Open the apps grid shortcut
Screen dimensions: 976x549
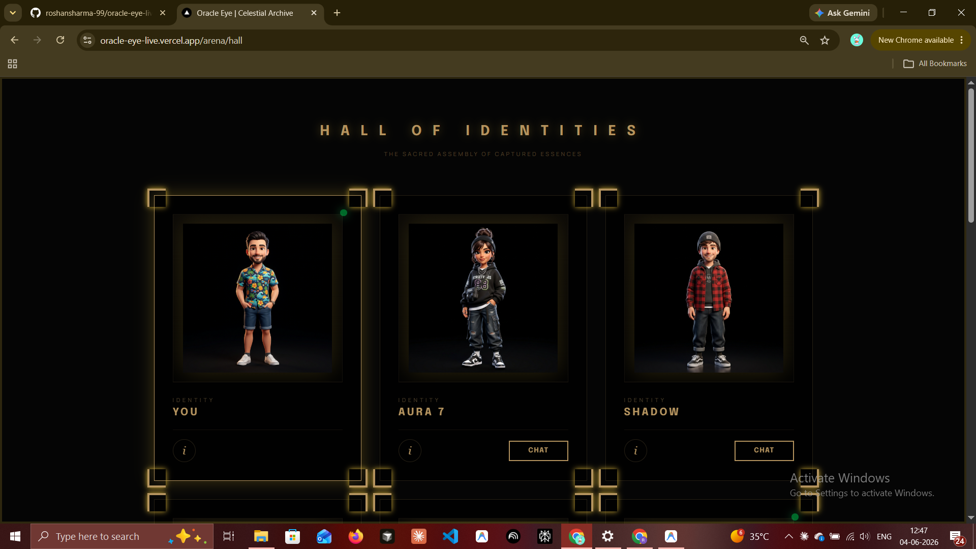point(13,64)
